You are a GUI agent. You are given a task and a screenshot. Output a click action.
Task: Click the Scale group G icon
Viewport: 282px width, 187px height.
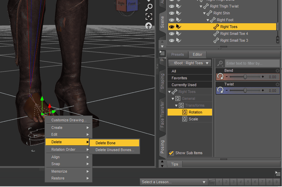(185, 119)
